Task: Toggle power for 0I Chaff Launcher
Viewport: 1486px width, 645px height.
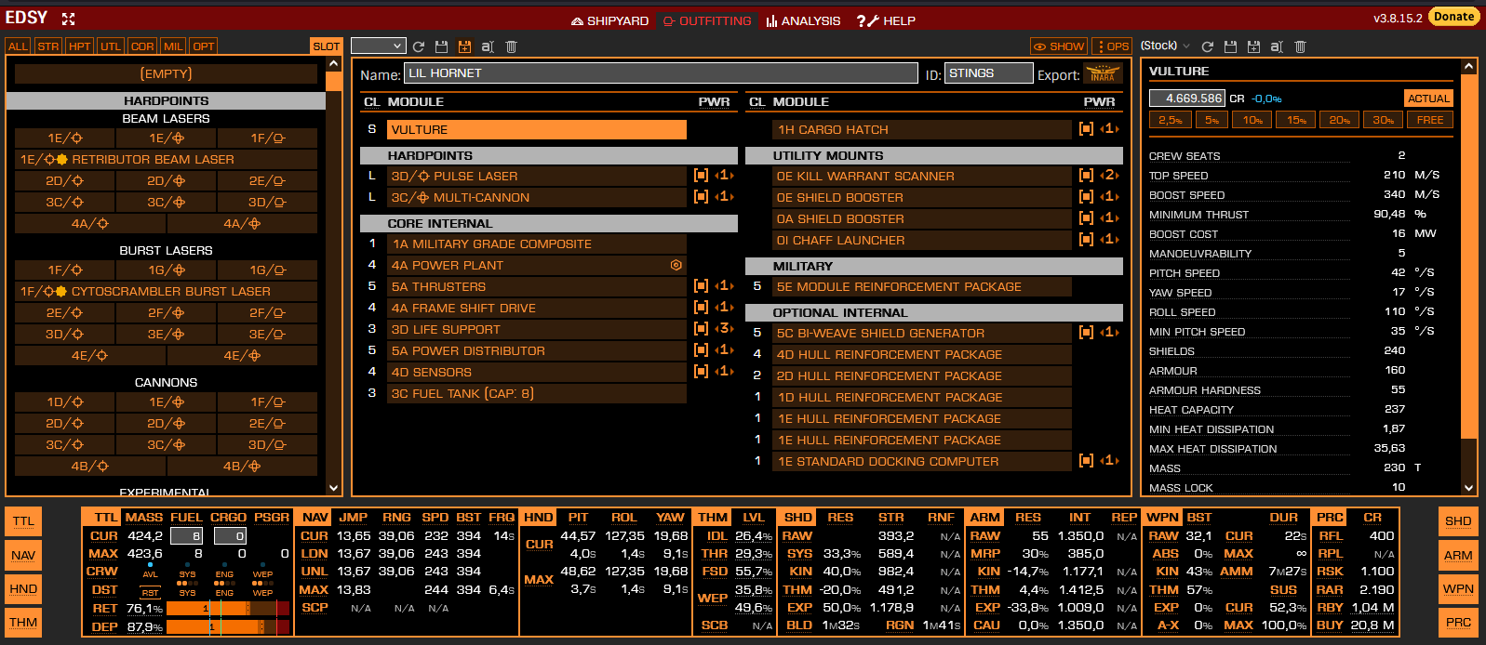Action: point(1086,240)
